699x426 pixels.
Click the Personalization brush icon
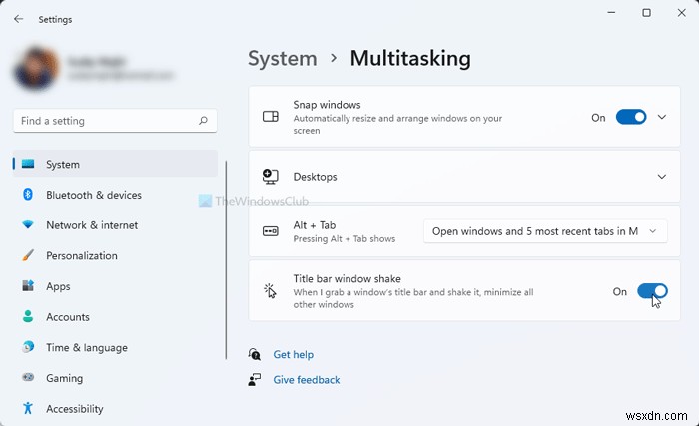tap(28, 256)
